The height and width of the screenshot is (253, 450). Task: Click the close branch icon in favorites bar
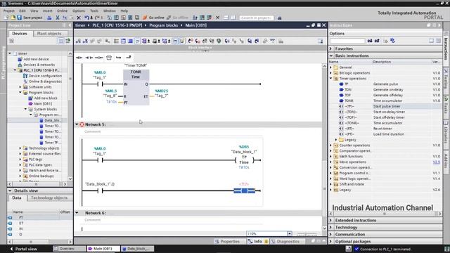128,58
